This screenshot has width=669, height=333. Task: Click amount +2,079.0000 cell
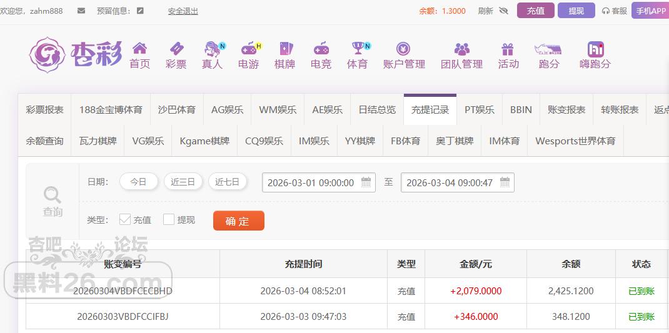476,291
